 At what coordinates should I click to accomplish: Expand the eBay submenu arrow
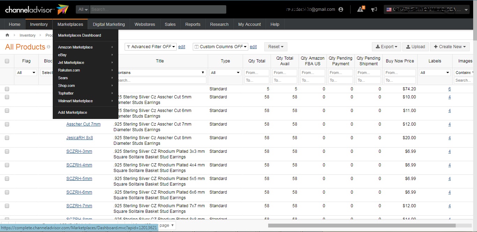pos(112,55)
